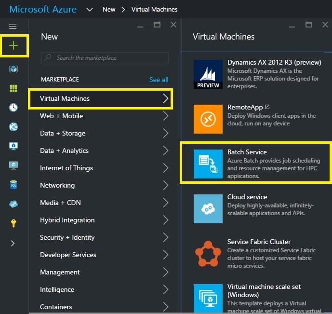Expand Hybrid Integration chevron

(x=166, y=220)
